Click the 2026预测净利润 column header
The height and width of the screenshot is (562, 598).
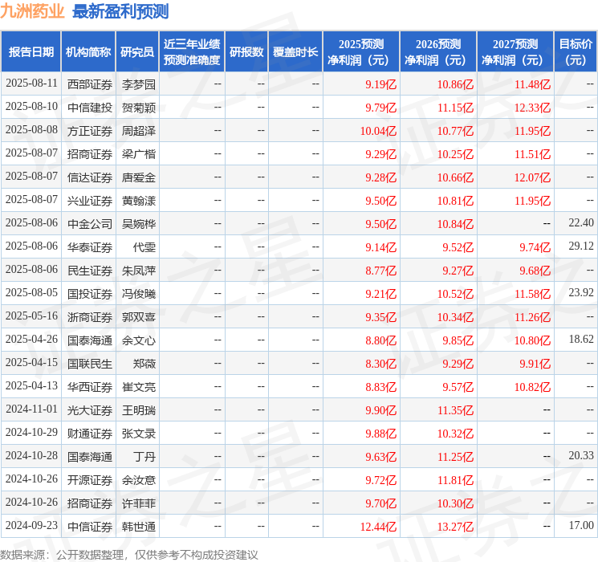coord(438,52)
